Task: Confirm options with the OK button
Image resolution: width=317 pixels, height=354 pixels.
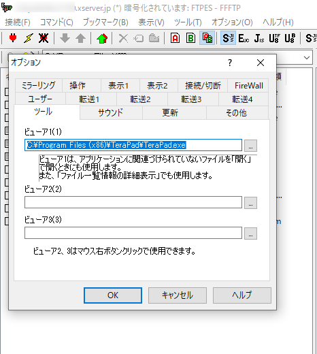Action: coord(113,295)
